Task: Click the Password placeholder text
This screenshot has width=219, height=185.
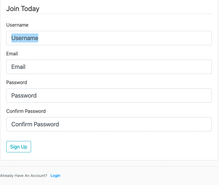Action: click(x=24, y=95)
